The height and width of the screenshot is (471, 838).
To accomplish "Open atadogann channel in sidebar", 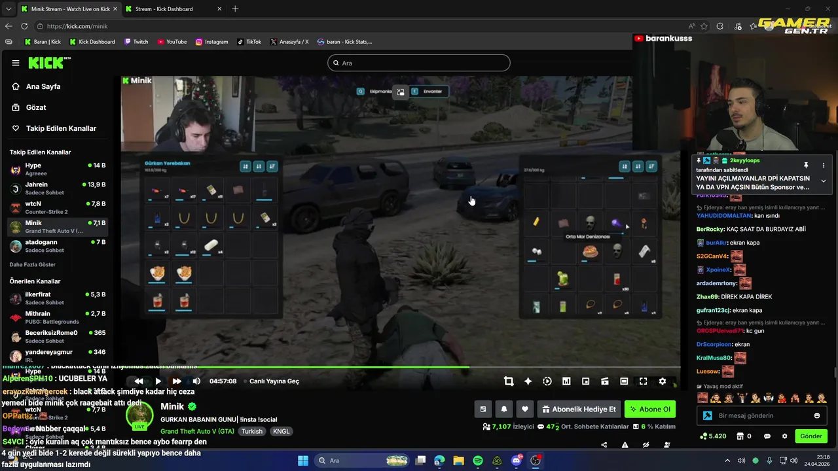I will pos(58,246).
